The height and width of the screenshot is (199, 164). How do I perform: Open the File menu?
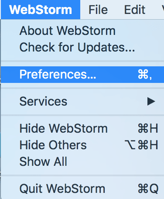[x=98, y=10]
